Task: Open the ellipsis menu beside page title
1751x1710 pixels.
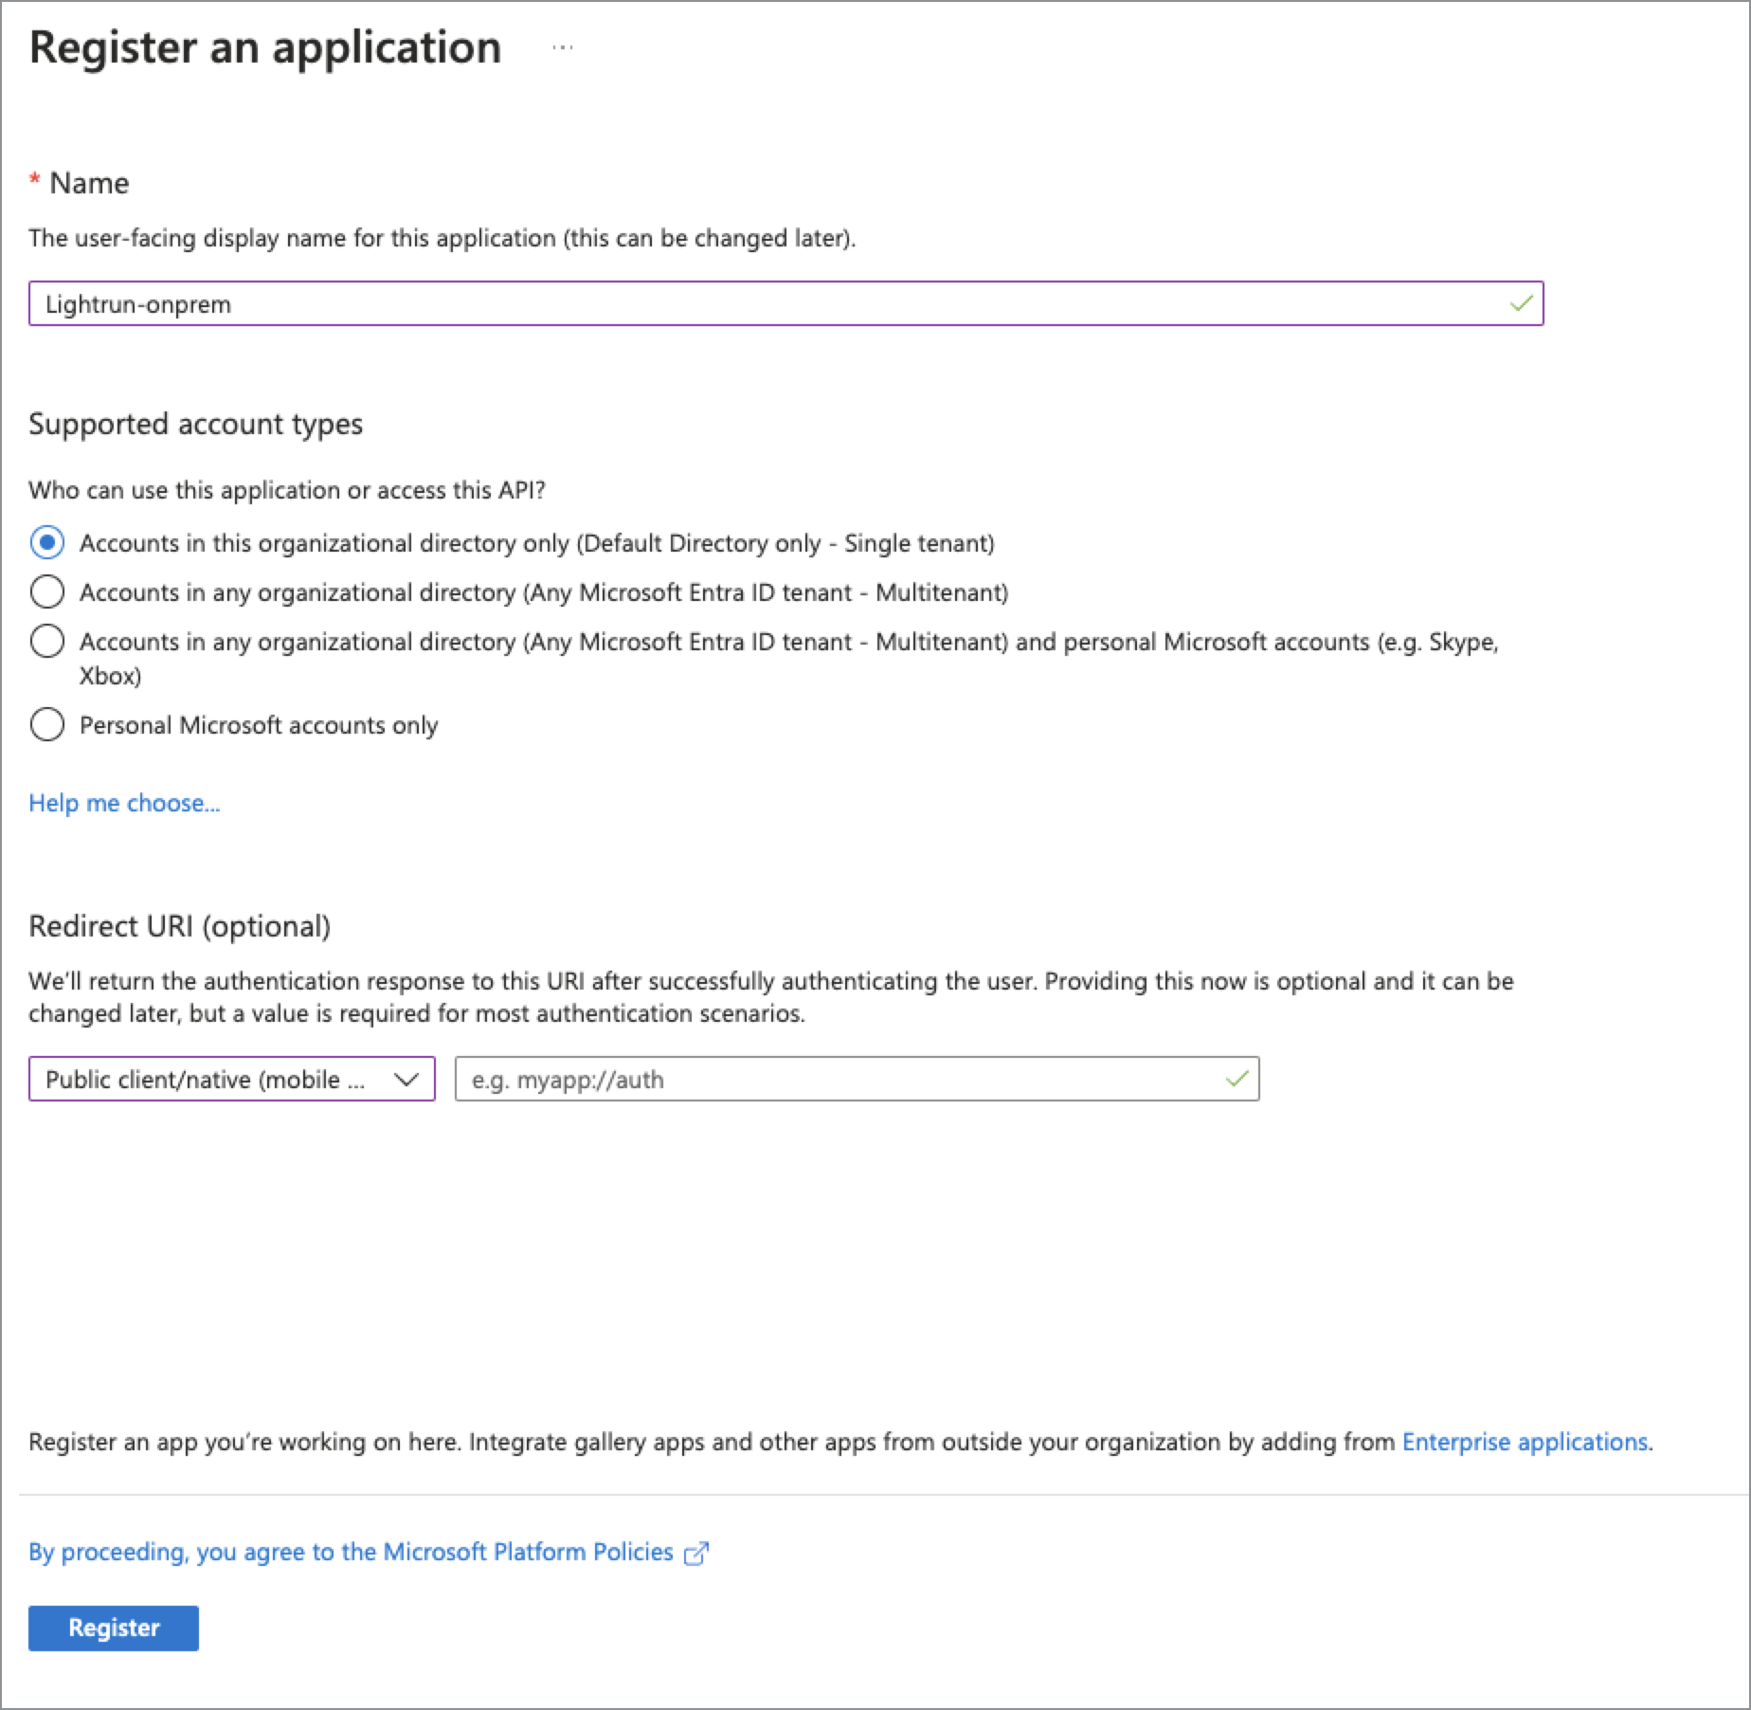Action: (x=562, y=47)
